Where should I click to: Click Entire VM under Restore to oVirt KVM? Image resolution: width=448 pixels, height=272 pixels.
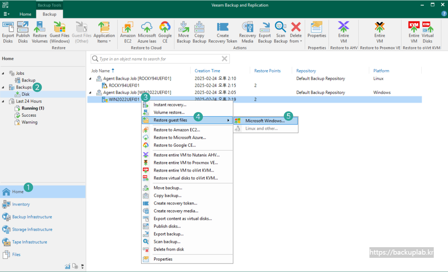click(x=414, y=32)
